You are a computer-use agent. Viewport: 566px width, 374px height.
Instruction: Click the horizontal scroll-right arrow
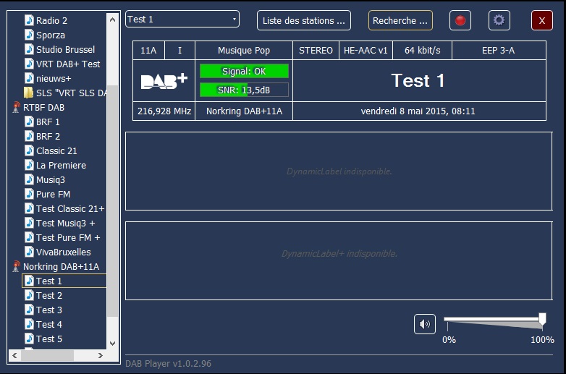101,355
